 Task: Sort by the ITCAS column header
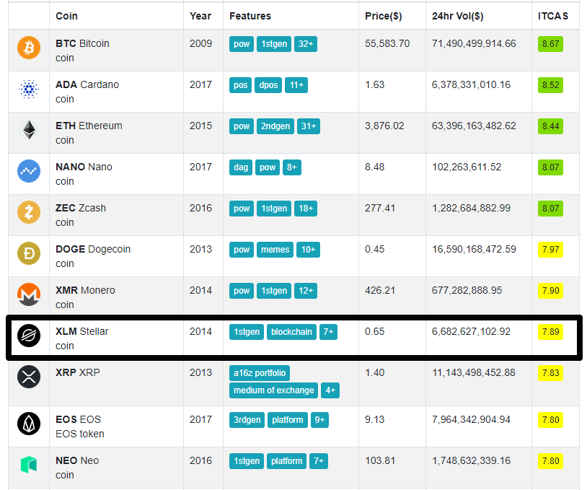pos(553,16)
